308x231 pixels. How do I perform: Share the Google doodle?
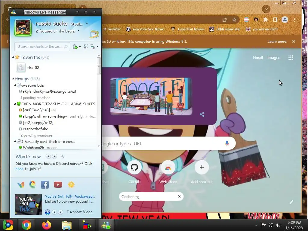(x=202, y=114)
